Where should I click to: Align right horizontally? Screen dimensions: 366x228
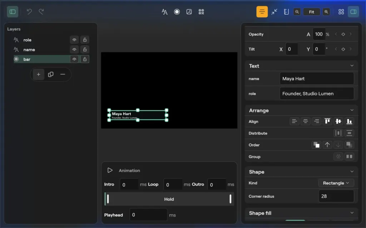coord(316,121)
